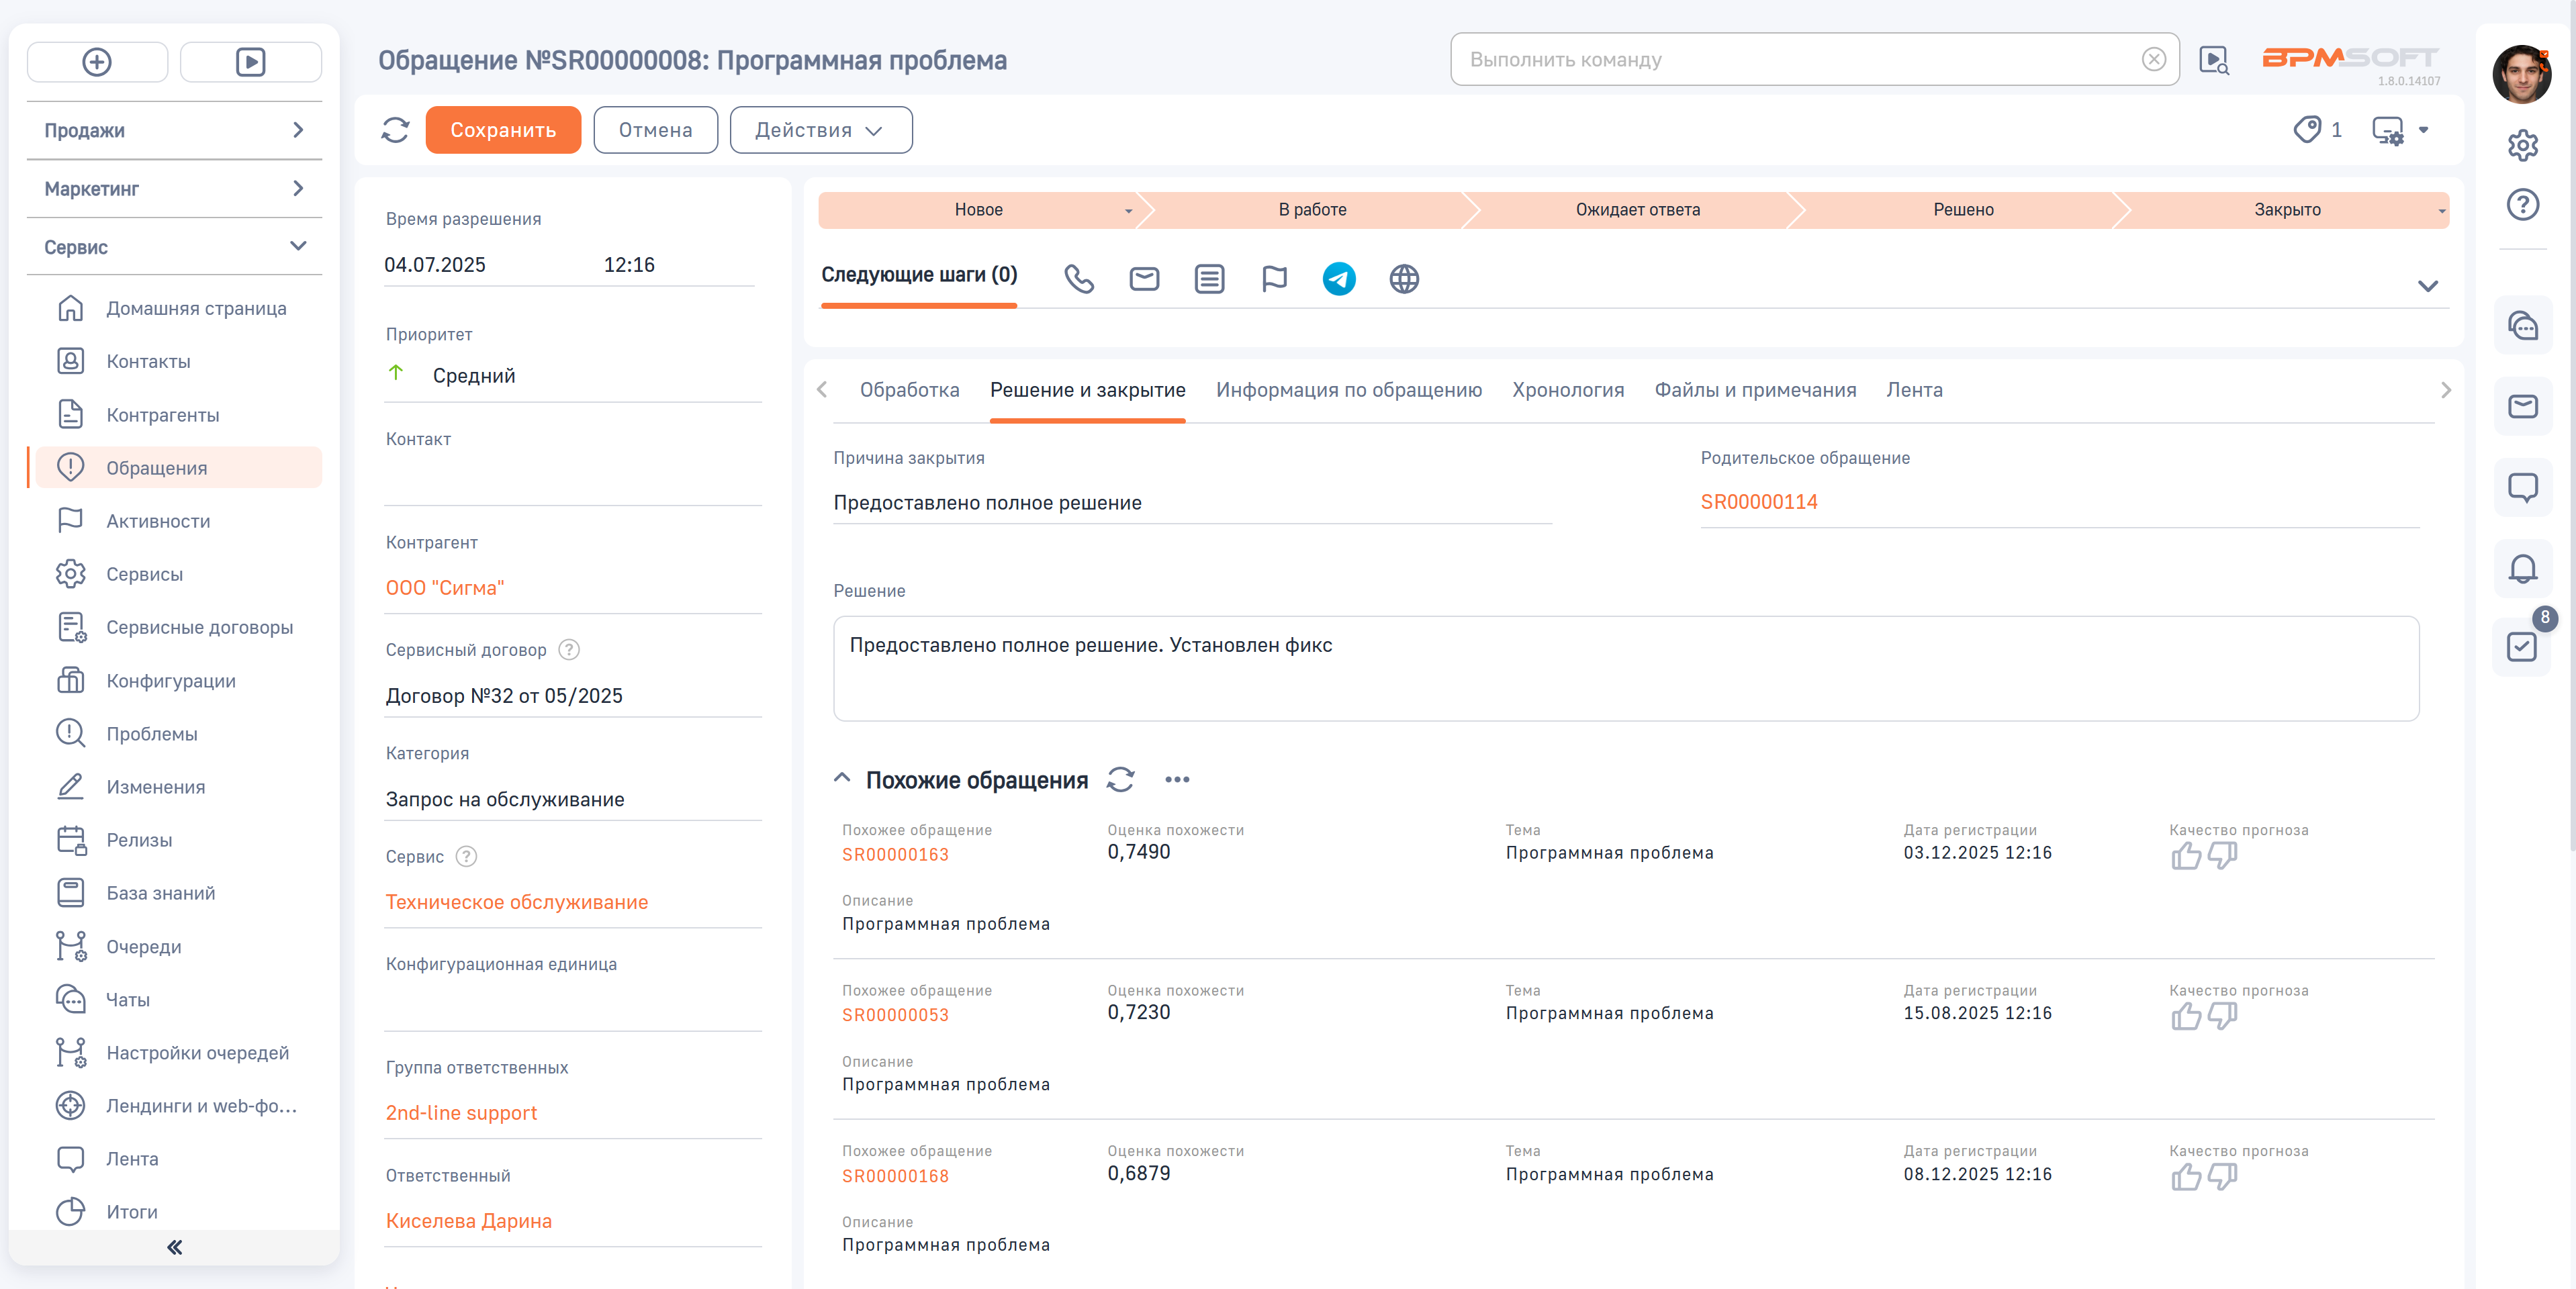Open the help question mark icon
The height and width of the screenshot is (1289, 2576).
2522,204
